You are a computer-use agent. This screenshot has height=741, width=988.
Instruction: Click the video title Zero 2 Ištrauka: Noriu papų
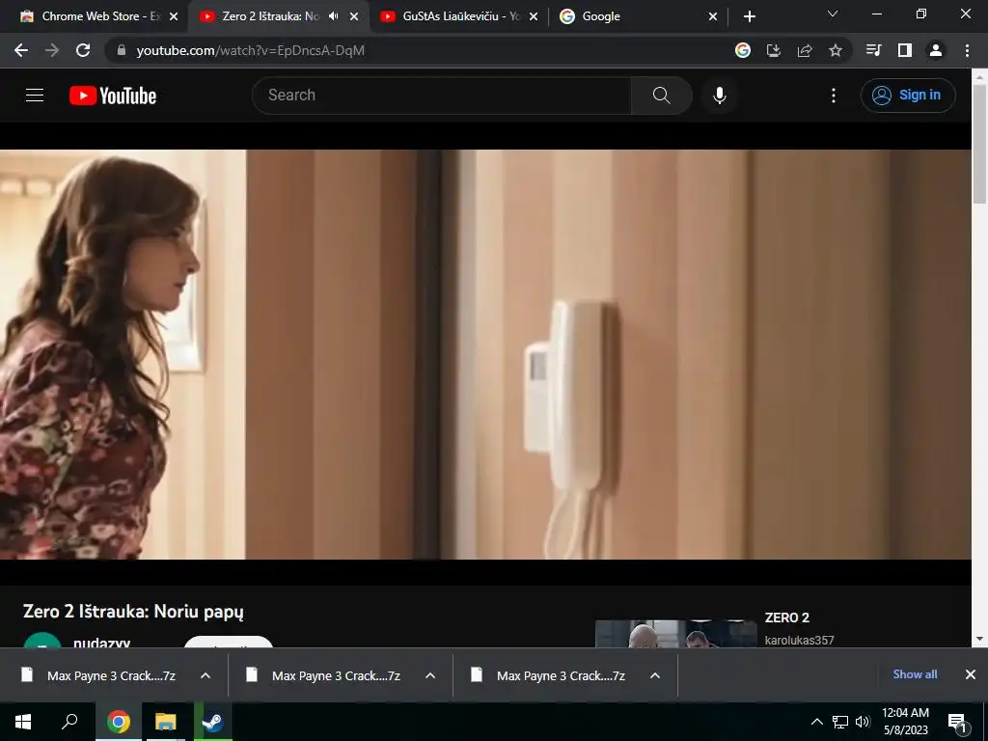[x=133, y=611]
